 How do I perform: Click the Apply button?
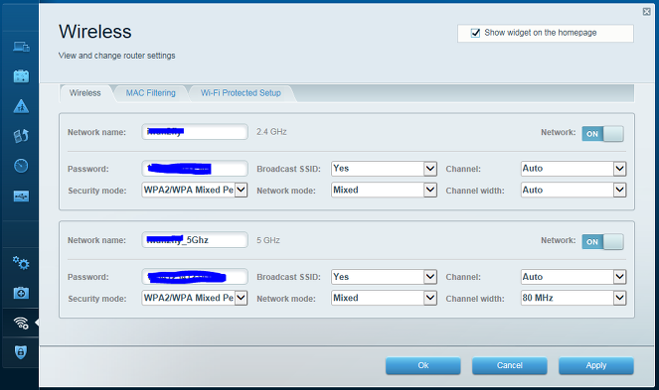[596, 365]
